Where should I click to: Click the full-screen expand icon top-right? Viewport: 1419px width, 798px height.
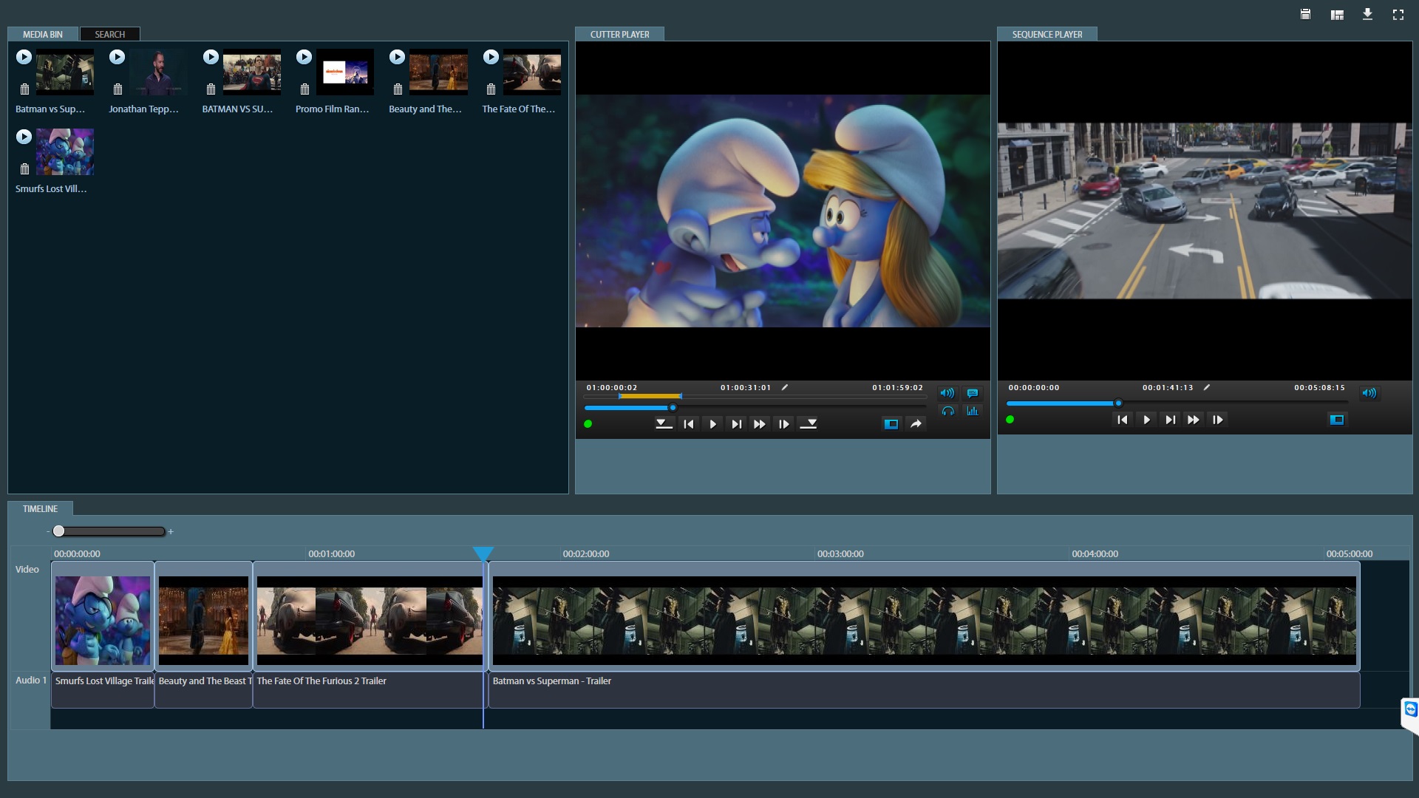coord(1398,15)
